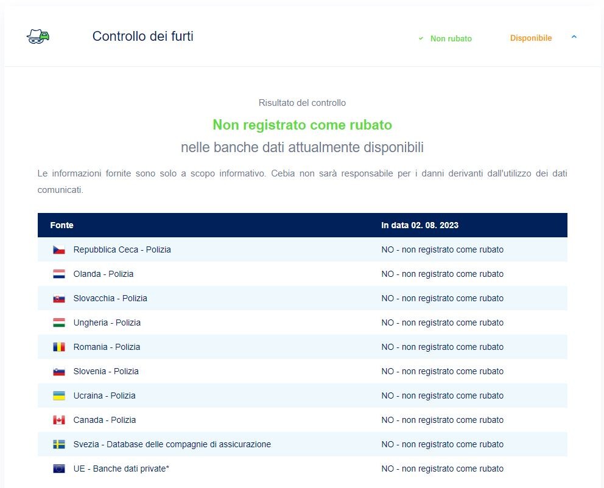Image resolution: width=604 pixels, height=488 pixels.
Task: Select the Romania - Polizia row text
Action: coord(107,347)
